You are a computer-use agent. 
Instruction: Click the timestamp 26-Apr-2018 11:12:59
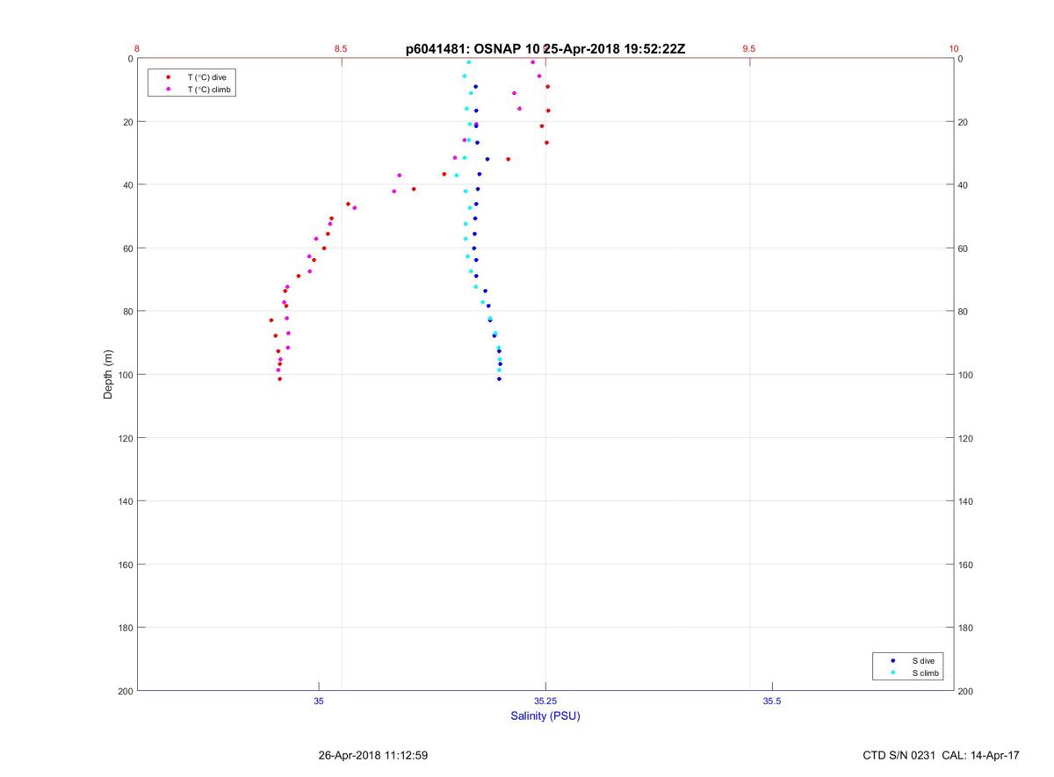click(x=373, y=755)
